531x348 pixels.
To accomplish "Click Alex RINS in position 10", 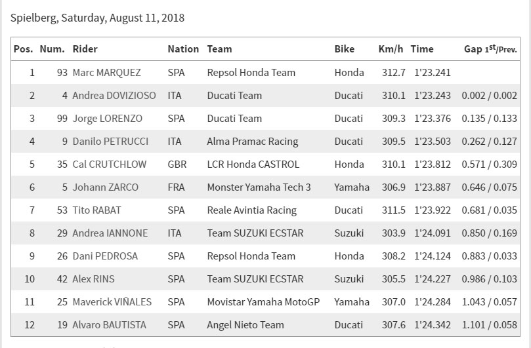I will 93,279.
